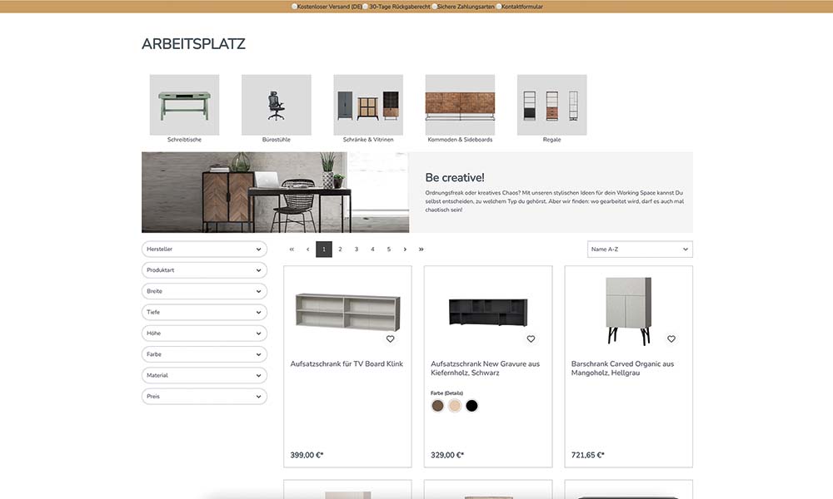Open Kontaktformular link in top bar
Viewport: 833px width, 499px height.
(x=522, y=7)
